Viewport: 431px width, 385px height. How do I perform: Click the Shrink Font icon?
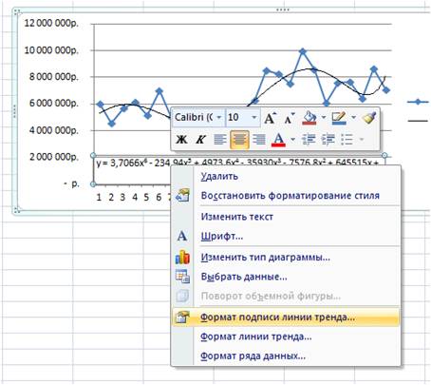[x=290, y=118]
